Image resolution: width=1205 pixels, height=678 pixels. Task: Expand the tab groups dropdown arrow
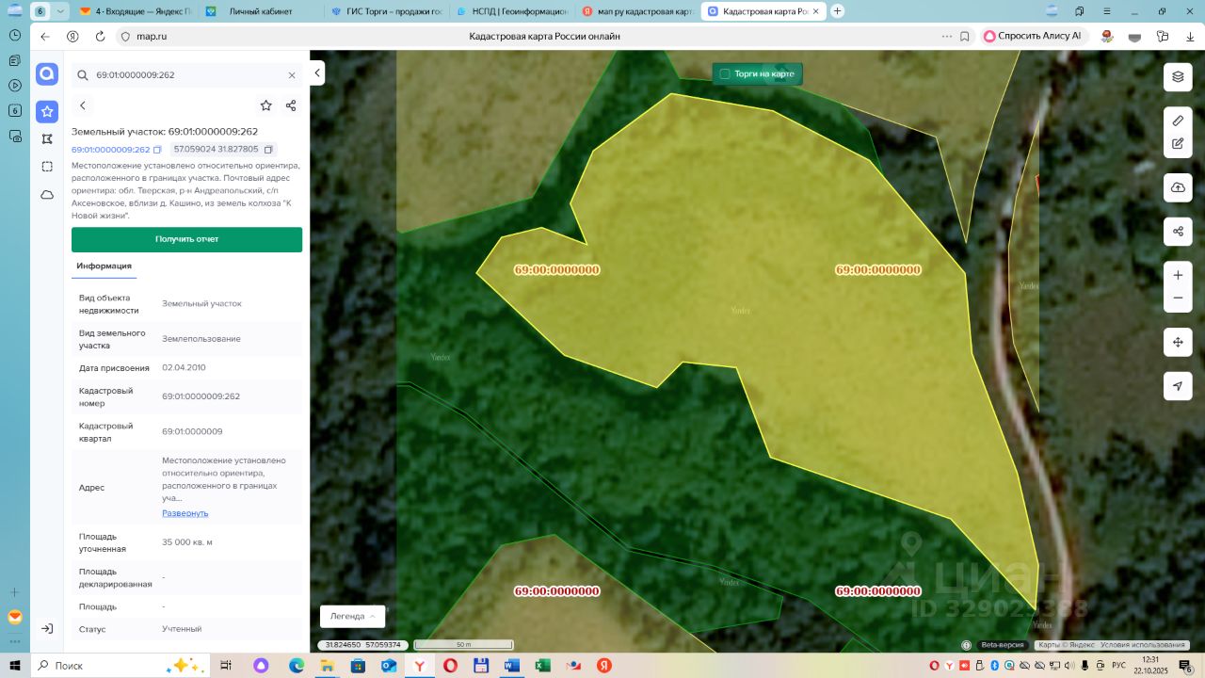coord(61,11)
